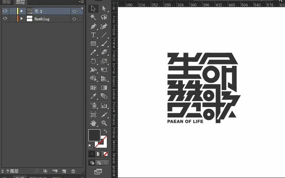Select the Rectangle tool
The image size is (285, 178).
point(93,43)
